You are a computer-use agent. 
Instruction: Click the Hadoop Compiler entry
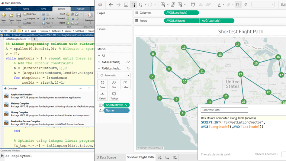(20, 104)
